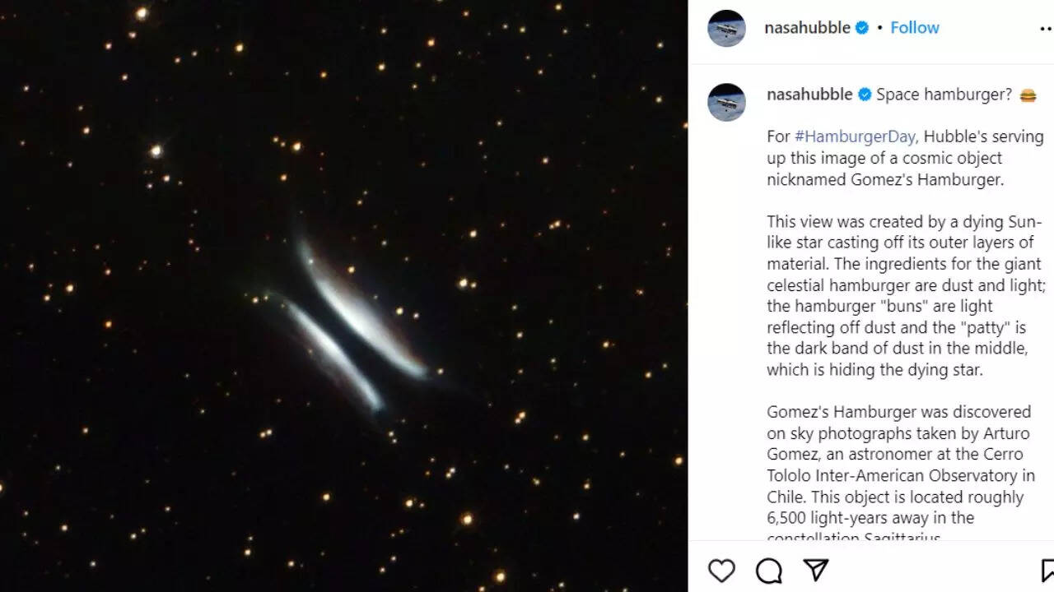This screenshot has width=1054, height=592.
Task: Save the post with the bookmark icon
Action: point(1047,570)
